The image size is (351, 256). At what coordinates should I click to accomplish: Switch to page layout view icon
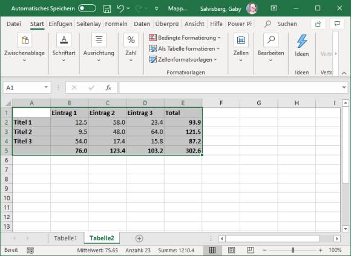[231, 250]
